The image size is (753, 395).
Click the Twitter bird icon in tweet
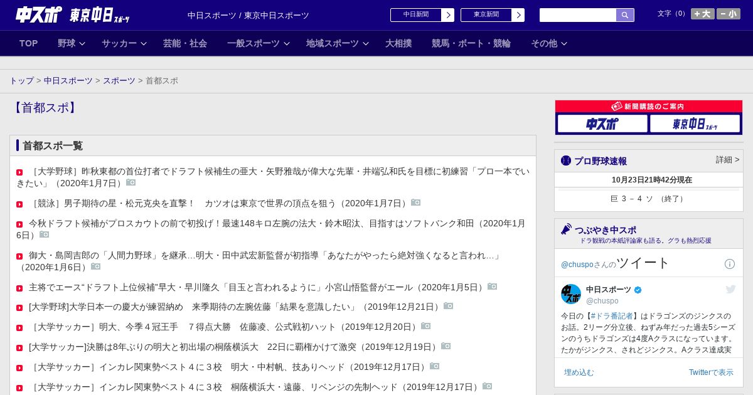tap(730, 289)
